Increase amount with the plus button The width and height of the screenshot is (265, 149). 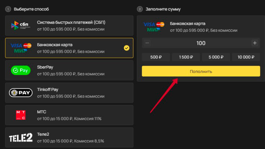point(255,43)
